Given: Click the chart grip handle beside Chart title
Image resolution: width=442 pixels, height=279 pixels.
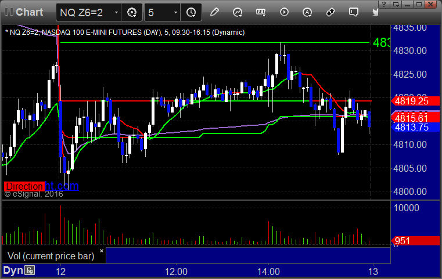Looking at the screenshot, I should [x=9, y=12].
